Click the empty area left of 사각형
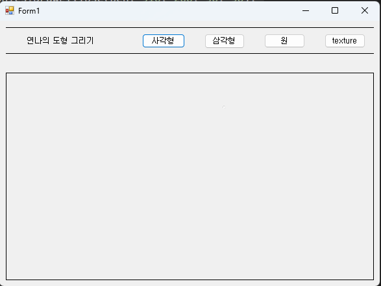Image resolution: width=381 pixels, height=286 pixels. pos(118,41)
